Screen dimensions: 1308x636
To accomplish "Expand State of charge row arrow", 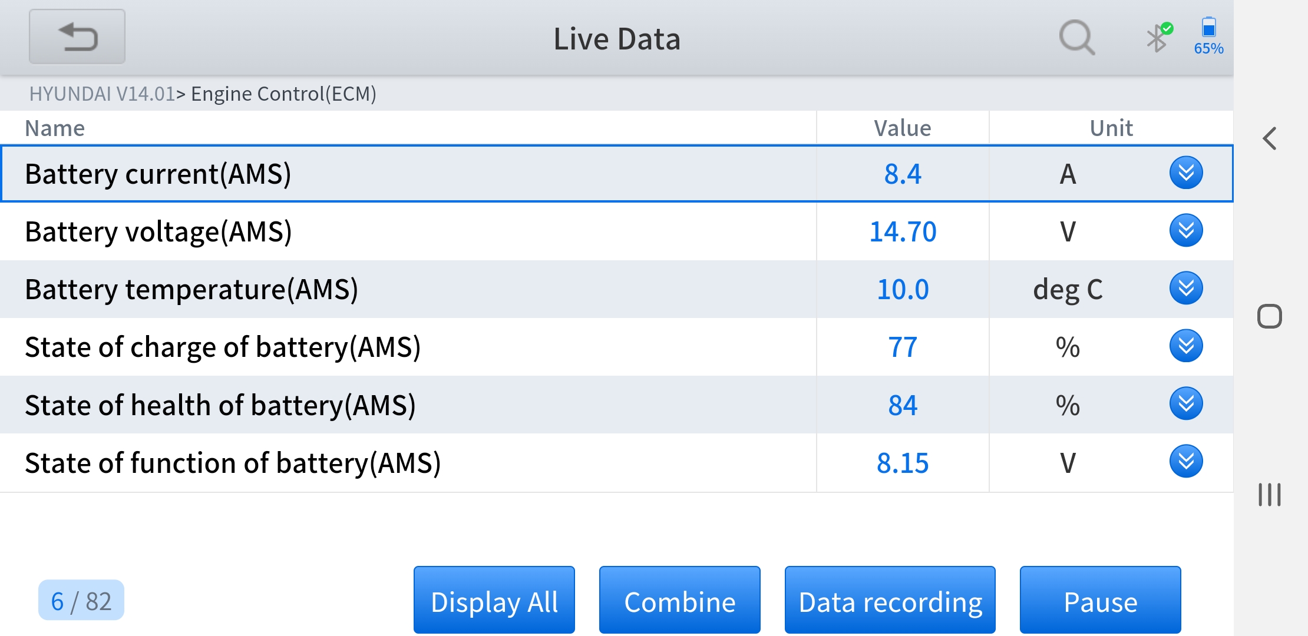I will pyautogui.click(x=1185, y=346).
